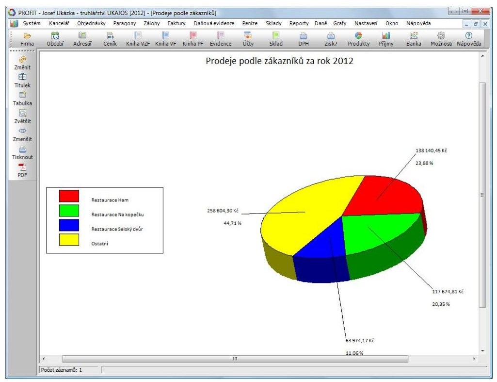The height and width of the screenshot is (382, 497).
Task: Show the Produkty pie chart
Action: coord(358,39)
